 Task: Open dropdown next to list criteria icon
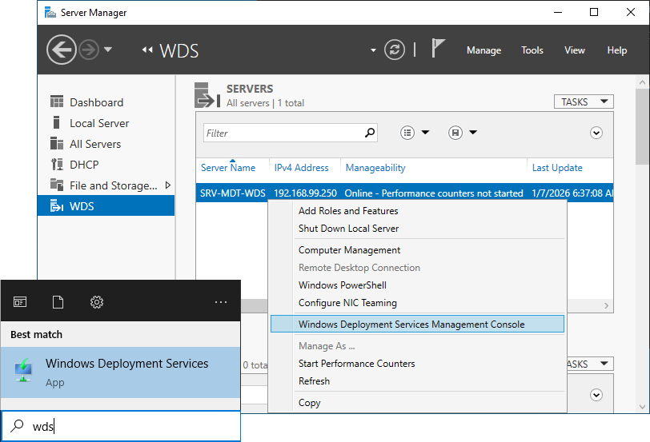tap(425, 133)
